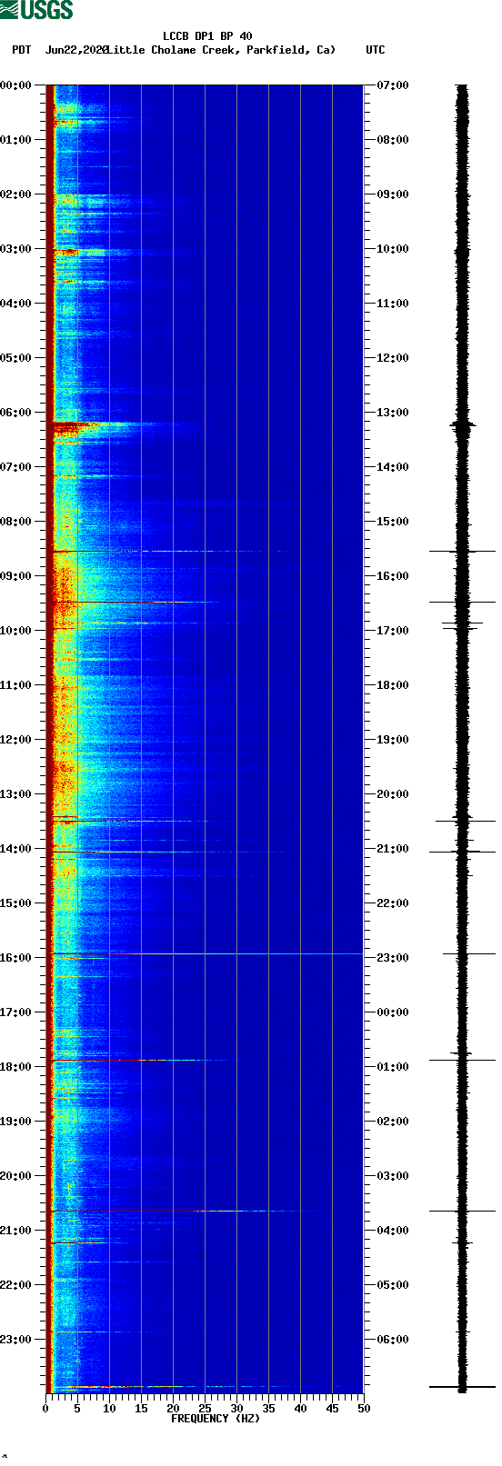Click the 06:00 label on PDT axis

pyautogui.click(x=16, y=413)
